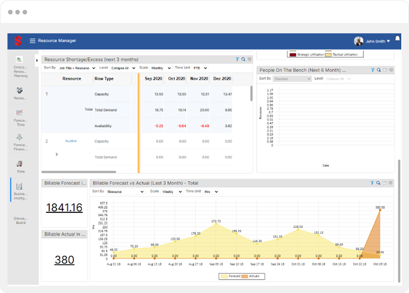Click the John Smith profile avatar
Image resolution: width=409 pixels, height=293 pixels.
pos(358,41)
